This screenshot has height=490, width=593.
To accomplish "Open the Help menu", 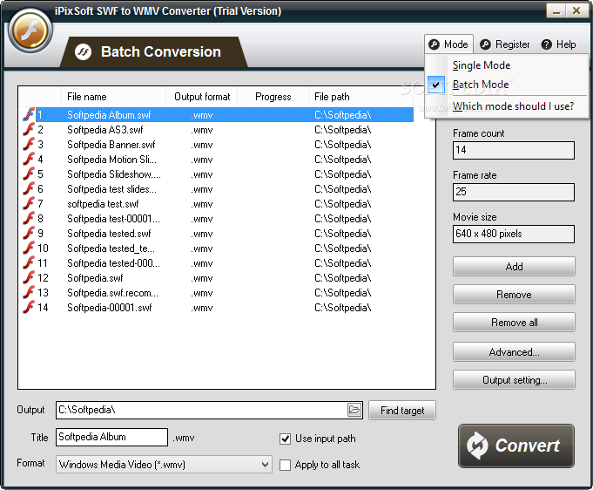I will [x=558, y=44].
